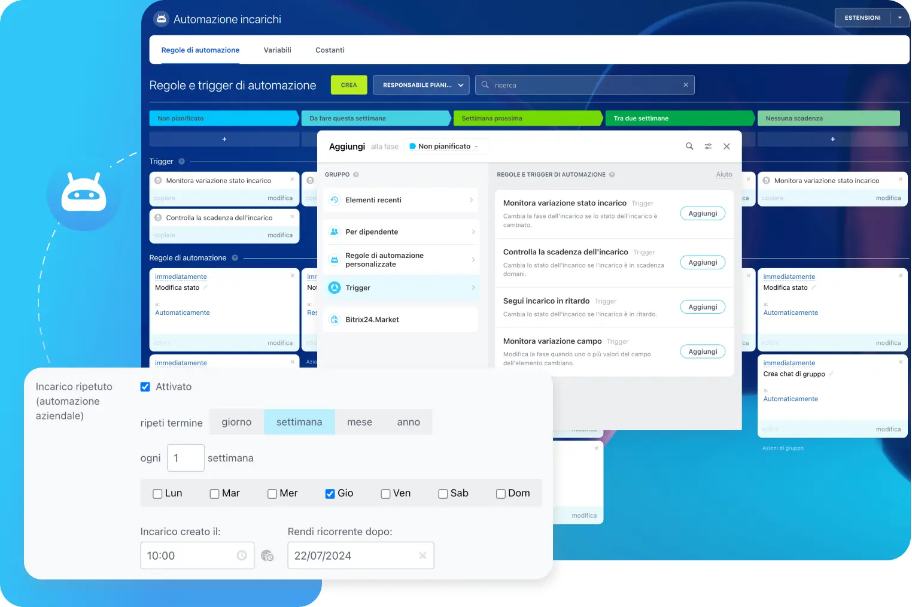Click the Trigger group round icon
The image size is (912, 607).
point(335,288)
